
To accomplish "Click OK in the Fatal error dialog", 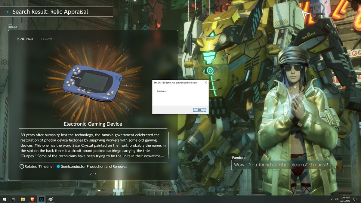I will tap(199, 110).
